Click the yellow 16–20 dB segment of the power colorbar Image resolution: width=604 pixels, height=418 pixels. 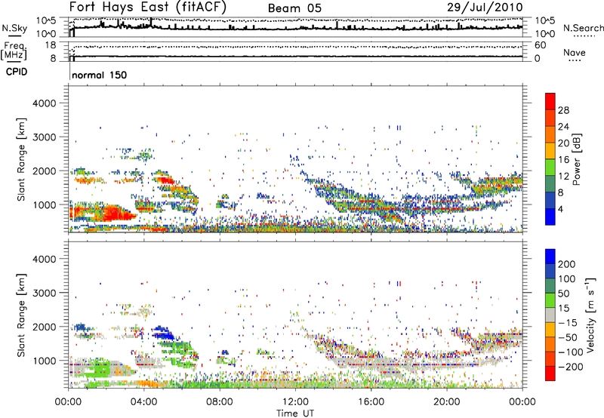coord(550,150)
